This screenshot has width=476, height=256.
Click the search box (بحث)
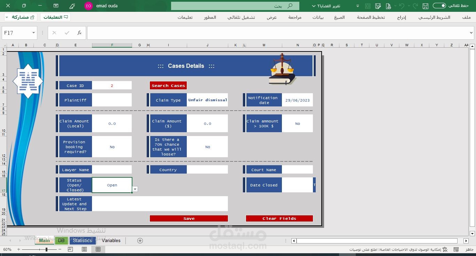(235, 6)
